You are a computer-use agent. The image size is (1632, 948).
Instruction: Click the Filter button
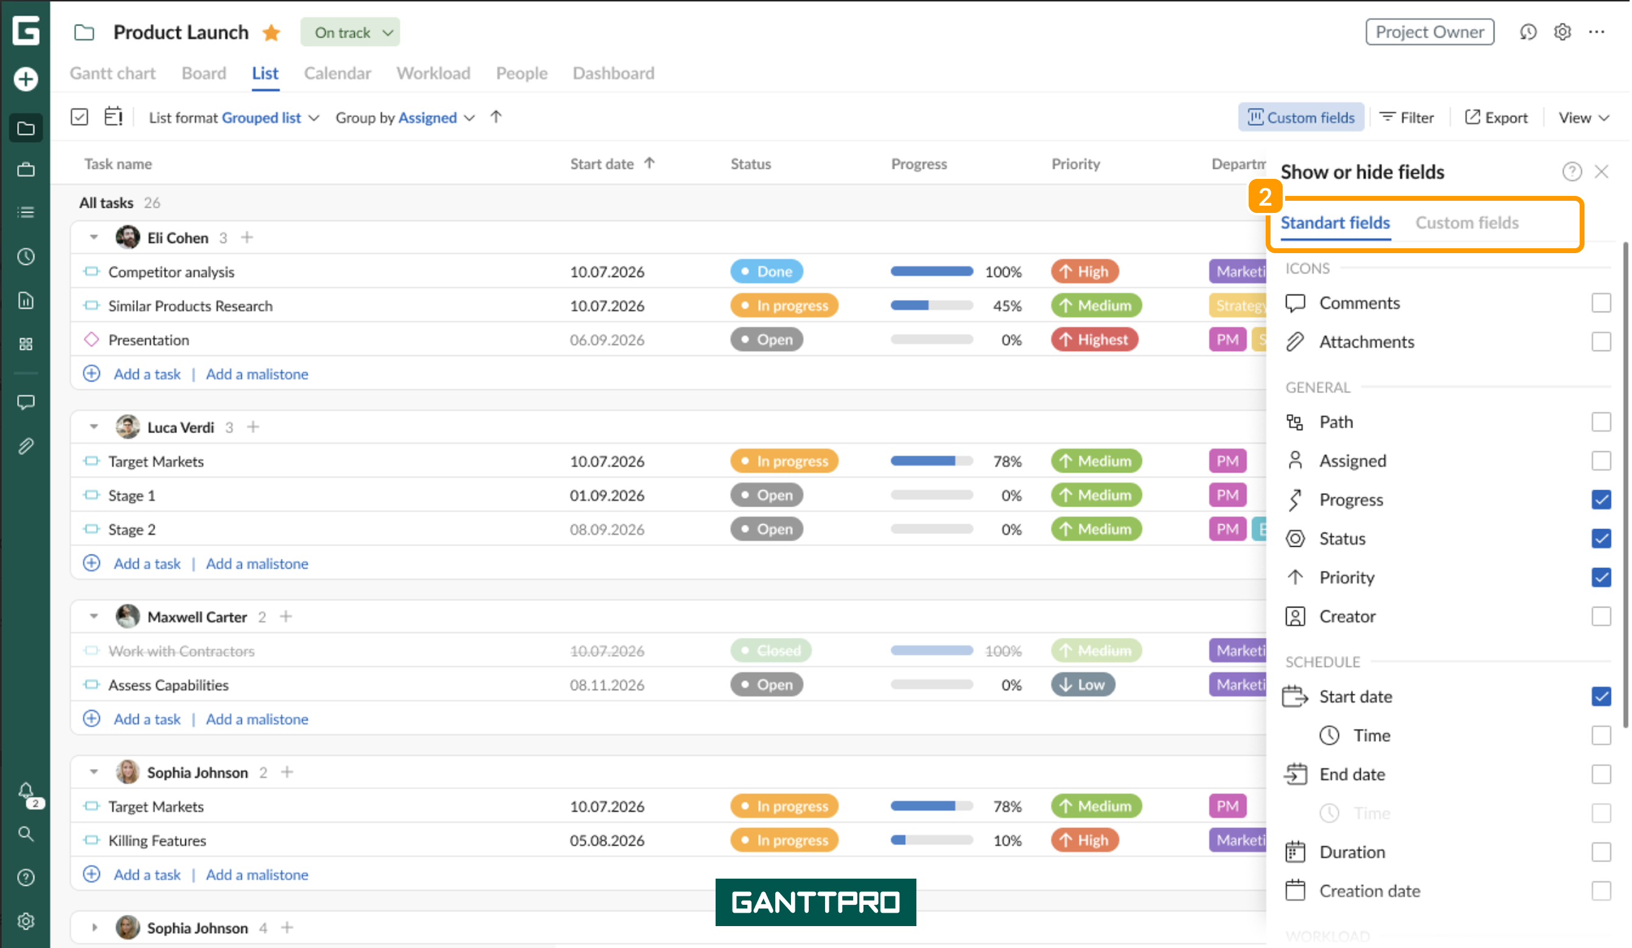[1407, 117]
